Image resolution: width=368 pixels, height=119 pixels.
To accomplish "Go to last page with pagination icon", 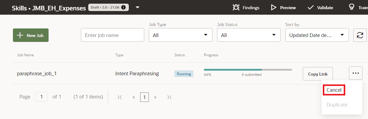I will (x=169, y=97).
